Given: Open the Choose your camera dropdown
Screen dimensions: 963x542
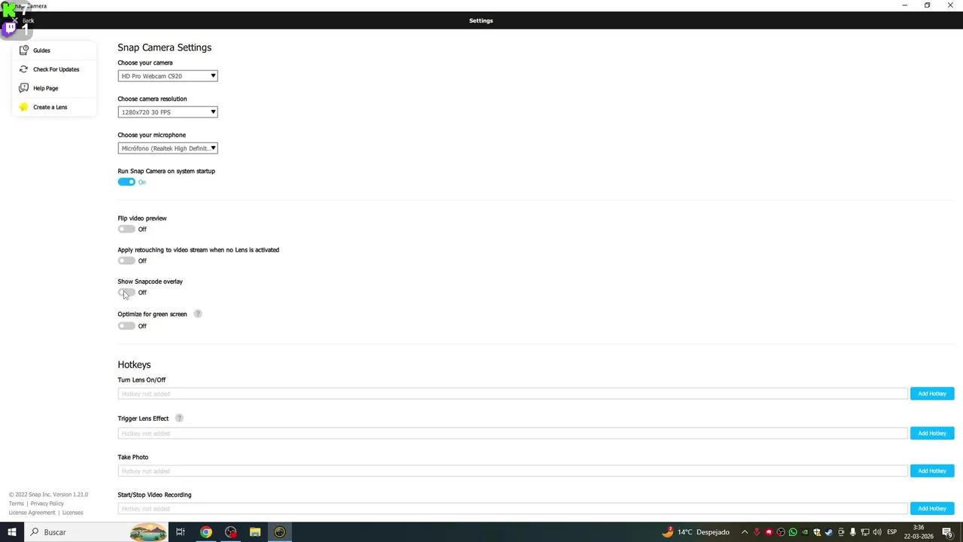Looking at the screenshot, I should click(168, 76).
